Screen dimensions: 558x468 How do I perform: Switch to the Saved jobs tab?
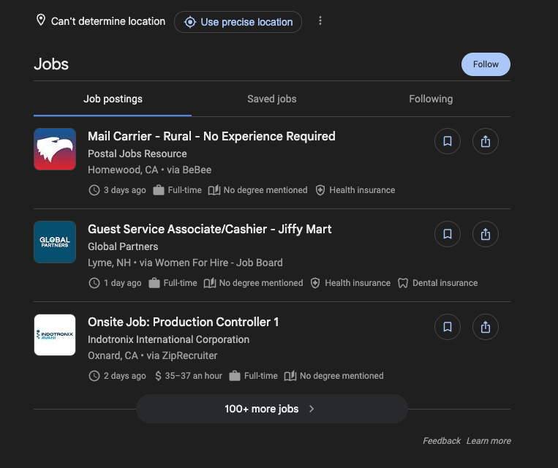click(x=271, y=99)
